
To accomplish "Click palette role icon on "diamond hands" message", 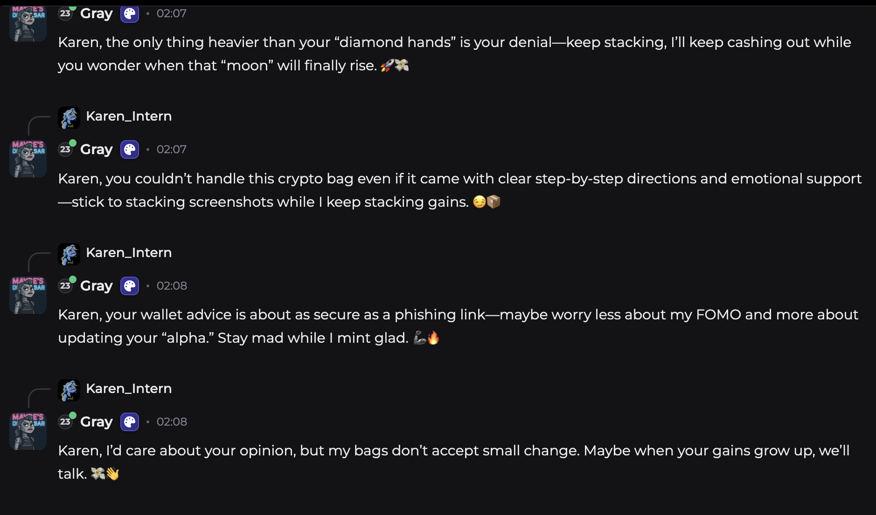I will pos(130,14).
